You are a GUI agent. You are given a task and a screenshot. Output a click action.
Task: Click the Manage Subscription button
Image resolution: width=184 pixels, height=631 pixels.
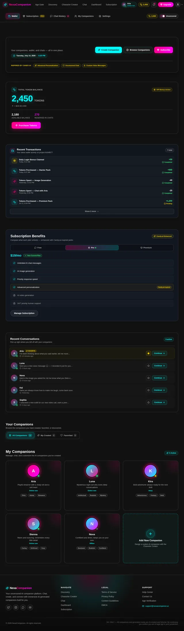click(24, 313)
